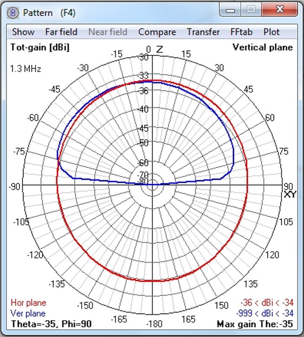Click the disabled maximize button
The height and width of the screenshot is (337, 304).
click(x=251, y=10)
